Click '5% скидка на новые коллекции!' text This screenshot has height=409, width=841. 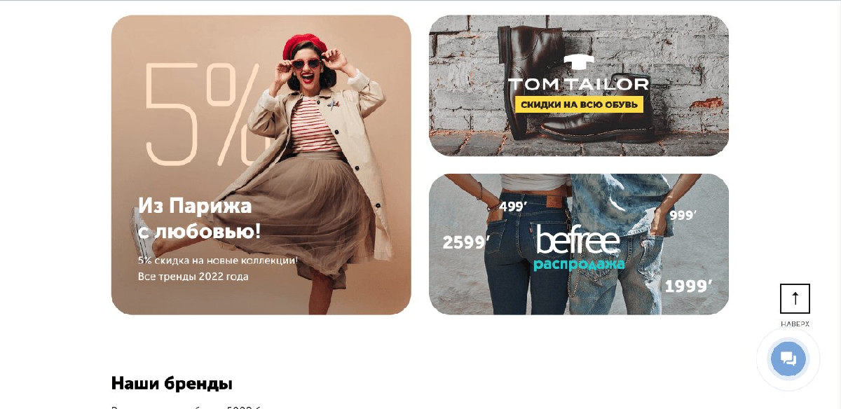pyautogui.click(x=218, y=260)
